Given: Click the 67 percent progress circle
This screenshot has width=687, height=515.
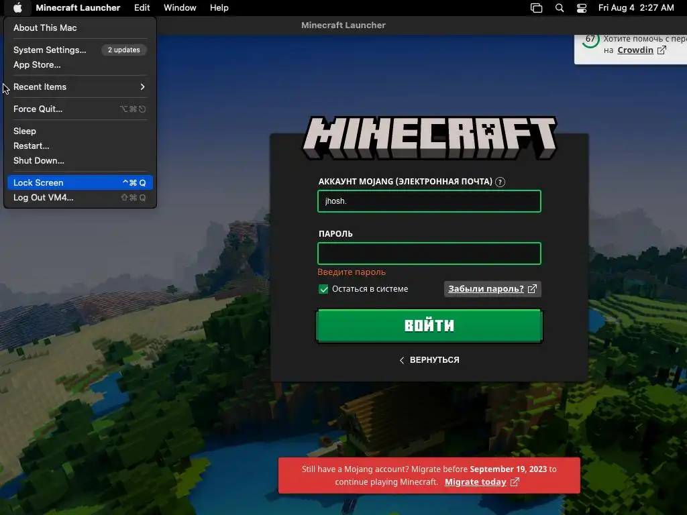Looking at the screenshot, I should (590, 40).
